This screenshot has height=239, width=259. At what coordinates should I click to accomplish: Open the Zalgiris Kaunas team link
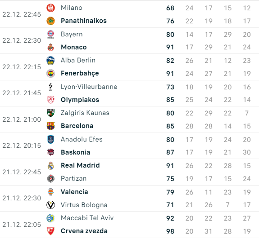(85, 113)
